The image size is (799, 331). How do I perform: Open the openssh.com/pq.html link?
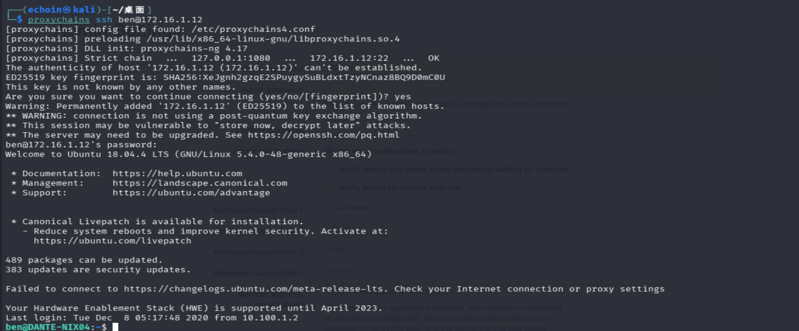(x=323, y=135)
